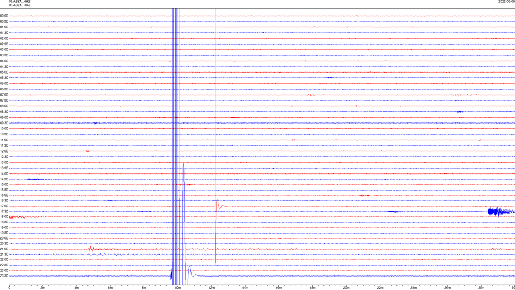Screen dimensions: 515x290
Task: Click the 4m axis tick label
Action: coord(77,288)
